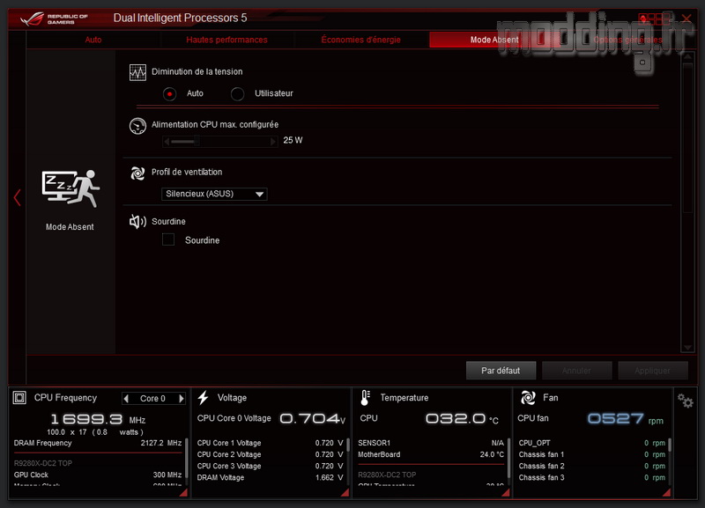705x508 pixels.
Task: Click the Mode Absent sleeping monitor icon
Action: [70, 188]
